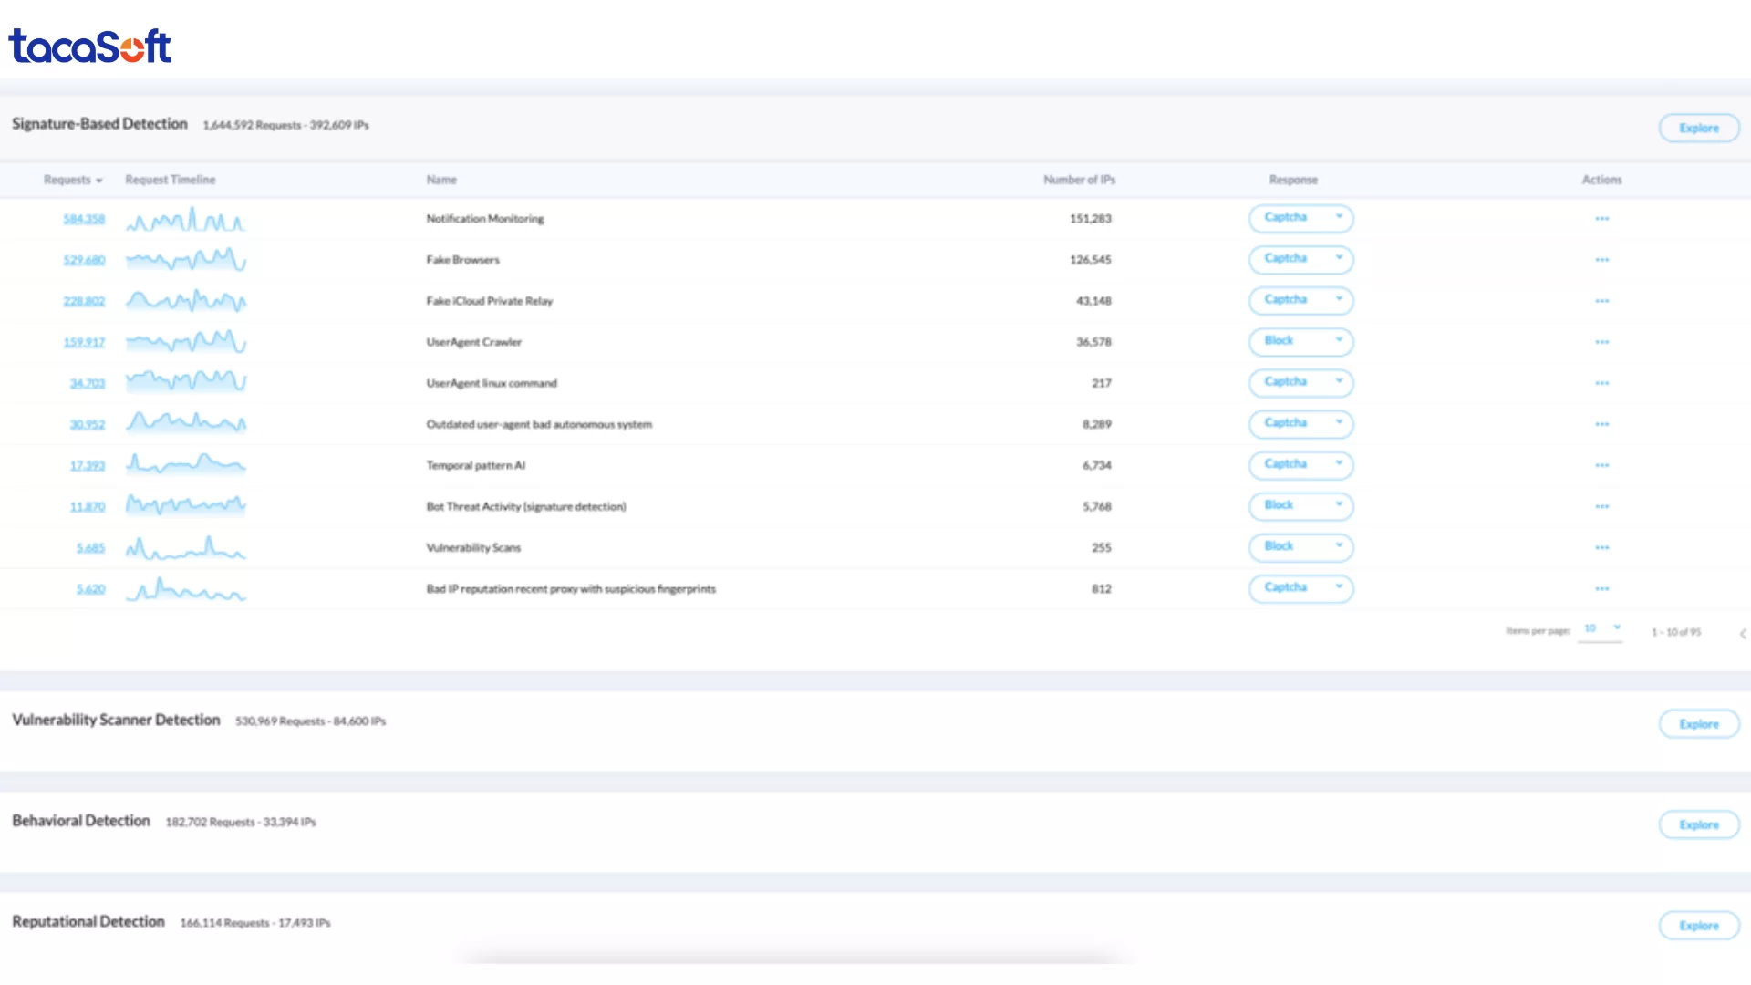Click the Number of IPs column header
This screenshot has height=985, width=1751.
(1080, 180)
